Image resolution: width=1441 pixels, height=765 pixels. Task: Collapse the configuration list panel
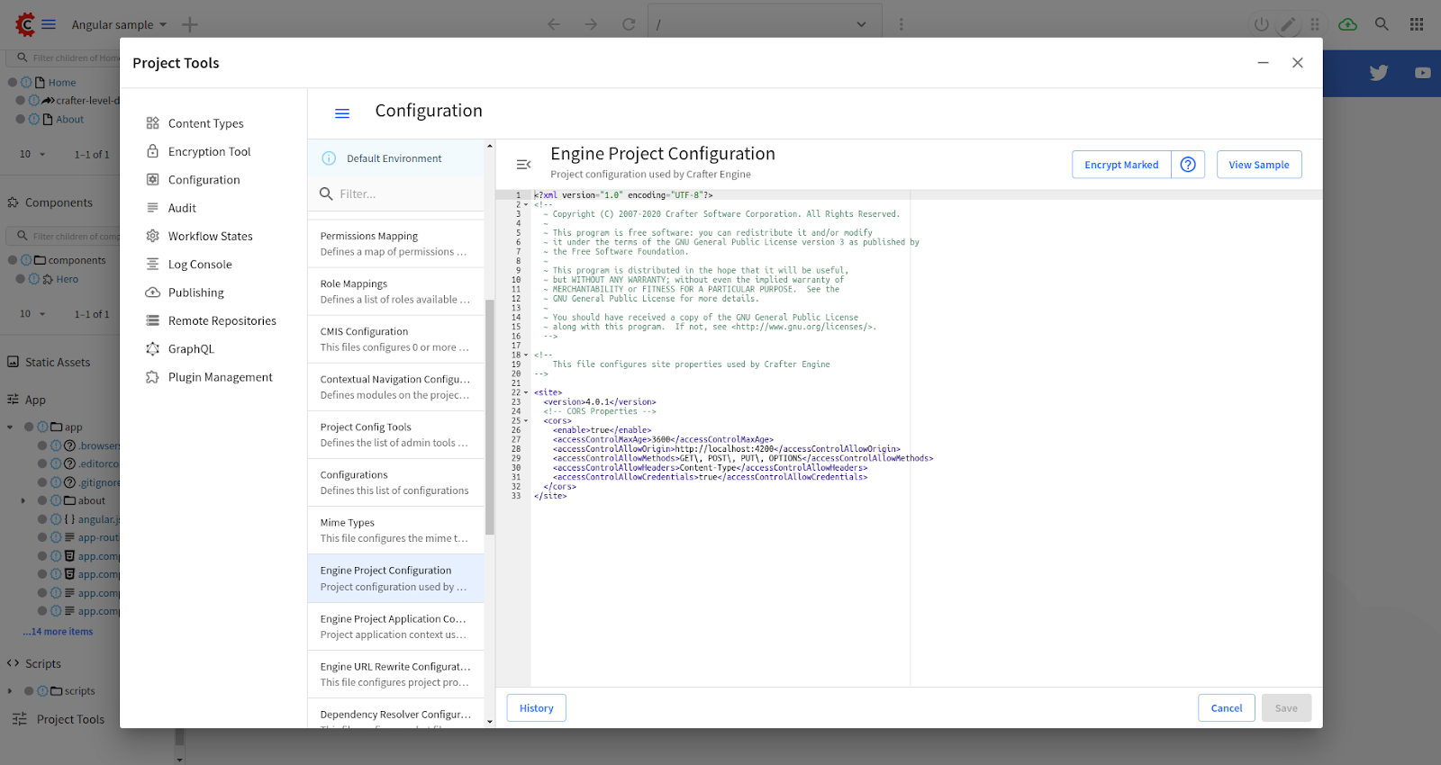(523, 165)
